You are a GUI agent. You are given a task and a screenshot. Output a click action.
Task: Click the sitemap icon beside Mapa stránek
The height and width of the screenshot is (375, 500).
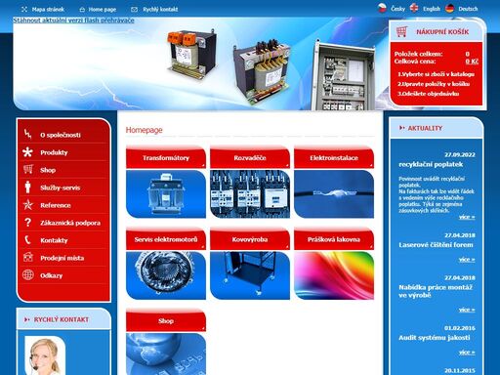point(24,10)
